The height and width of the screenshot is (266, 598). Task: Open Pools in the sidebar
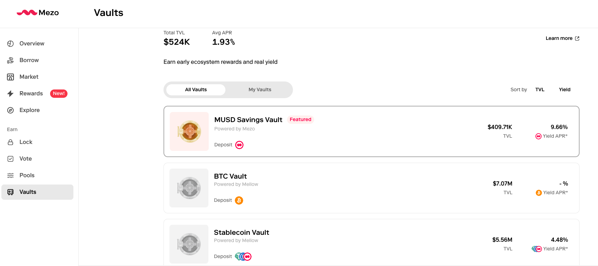(27, 175)
